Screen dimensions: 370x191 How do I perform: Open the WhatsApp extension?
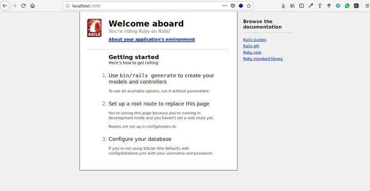click(347, 6)
